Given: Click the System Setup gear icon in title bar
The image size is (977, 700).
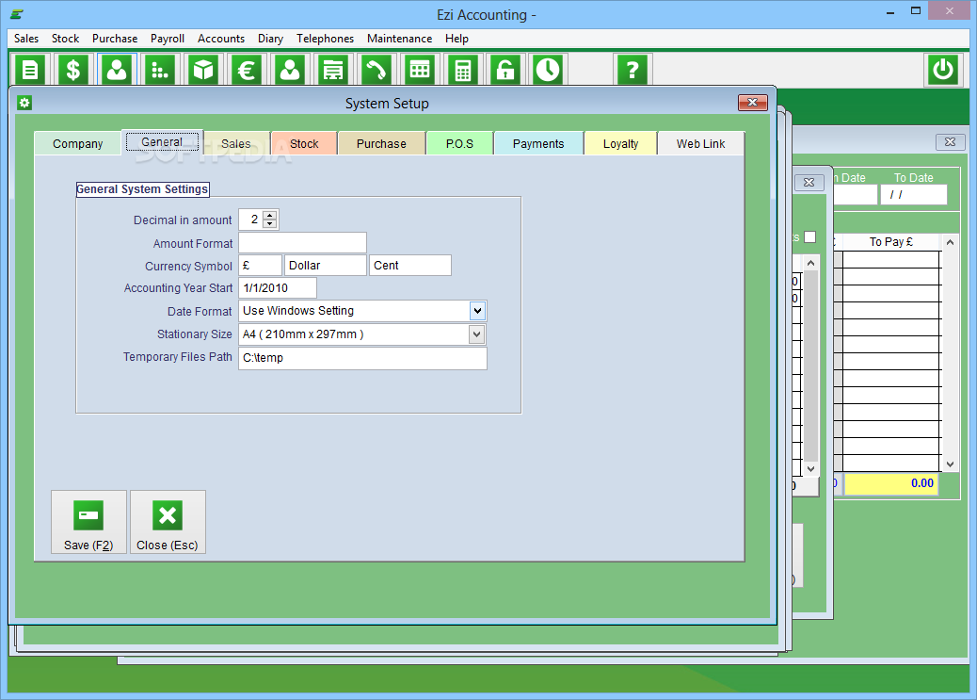Looking at the screenshot, I should 24,103.
